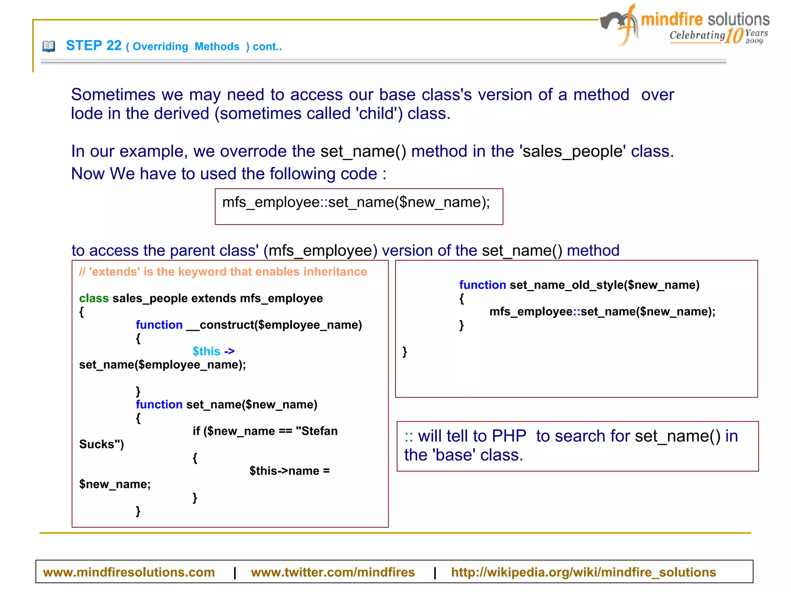Click 'mfs_employee::set_name($new_name);' in right code box
The height and width of the screenshot is (592, 791).
(x=603, y=312)
